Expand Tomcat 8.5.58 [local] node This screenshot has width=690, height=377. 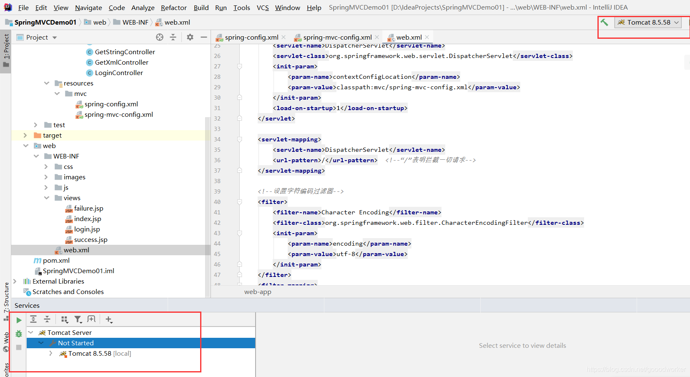[51, 353]
